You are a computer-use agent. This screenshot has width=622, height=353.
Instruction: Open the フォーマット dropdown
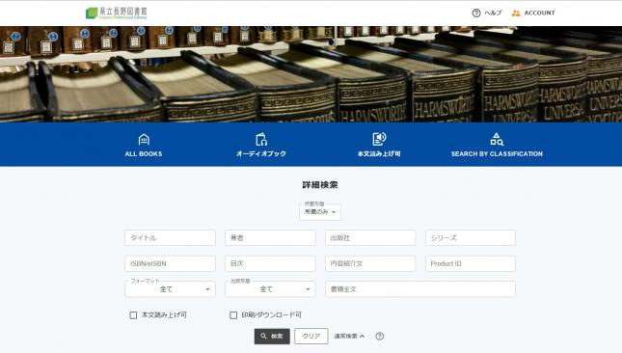pyautogui.click(x=170, y=289)
